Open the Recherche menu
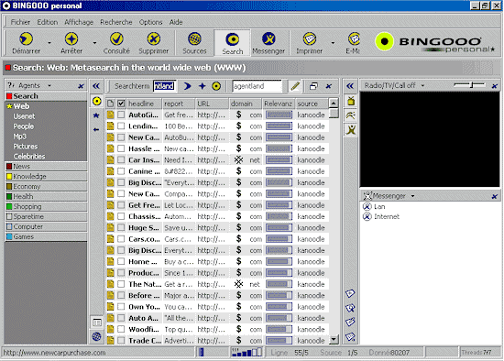Screen dimensions: 504x361 coord(116,22)
